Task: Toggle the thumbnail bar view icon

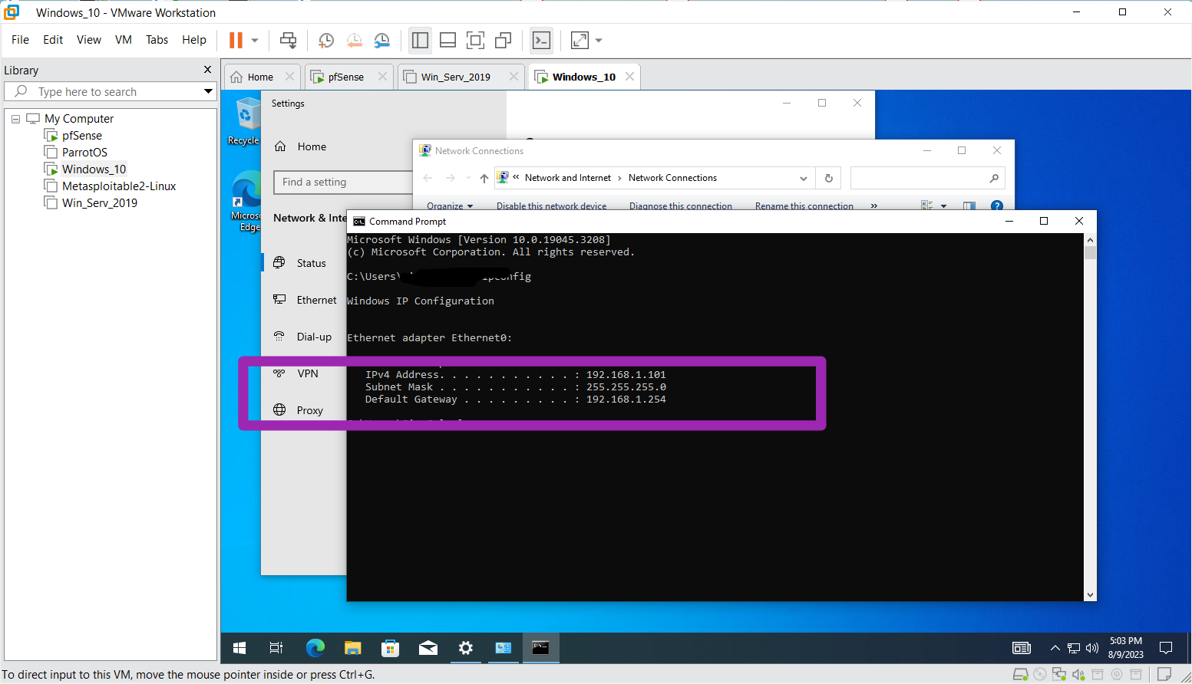Action: pyautogui.click(x=447, y=40)
